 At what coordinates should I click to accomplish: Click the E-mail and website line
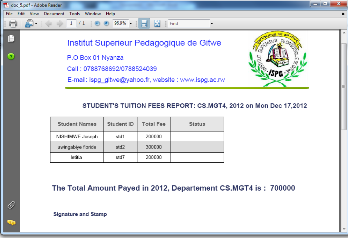(146, 80)
